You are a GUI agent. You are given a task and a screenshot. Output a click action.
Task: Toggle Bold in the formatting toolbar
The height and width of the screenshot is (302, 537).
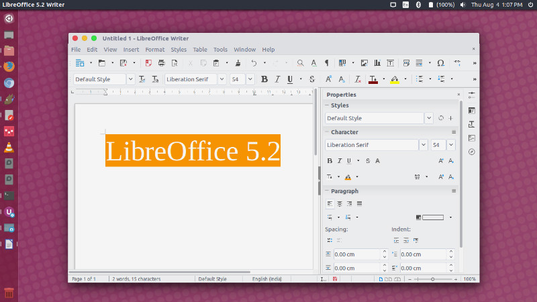pos(264,79)
